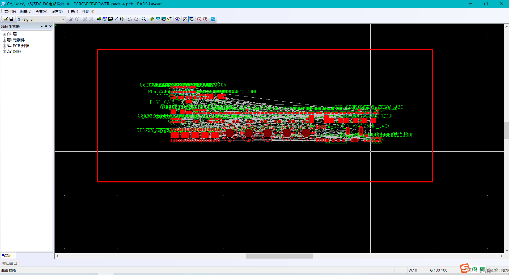509x275 pixels.
Task: Click the horizontal scrollbar right arrow
Action: [501, 256]
